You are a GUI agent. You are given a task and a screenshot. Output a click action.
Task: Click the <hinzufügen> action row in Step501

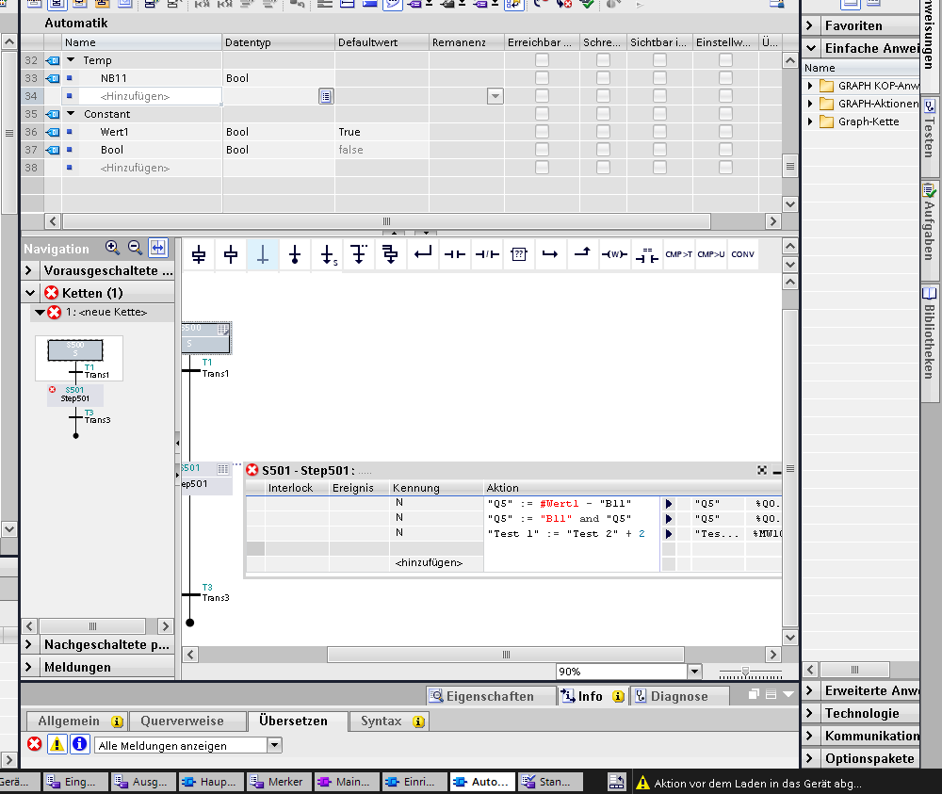point(430,562)
